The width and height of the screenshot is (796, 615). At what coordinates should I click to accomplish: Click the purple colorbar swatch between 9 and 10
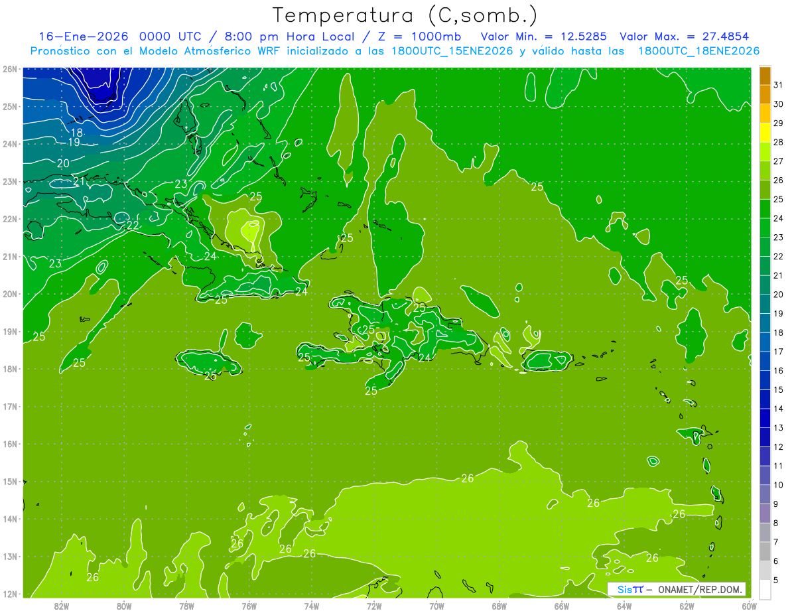pos(765,494)
